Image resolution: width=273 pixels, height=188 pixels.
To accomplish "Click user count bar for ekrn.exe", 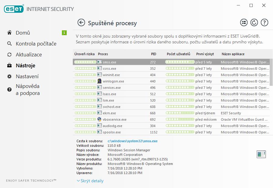I will tap(180, 113).
